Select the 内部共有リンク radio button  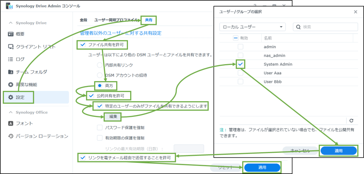[x=99, y=65]
